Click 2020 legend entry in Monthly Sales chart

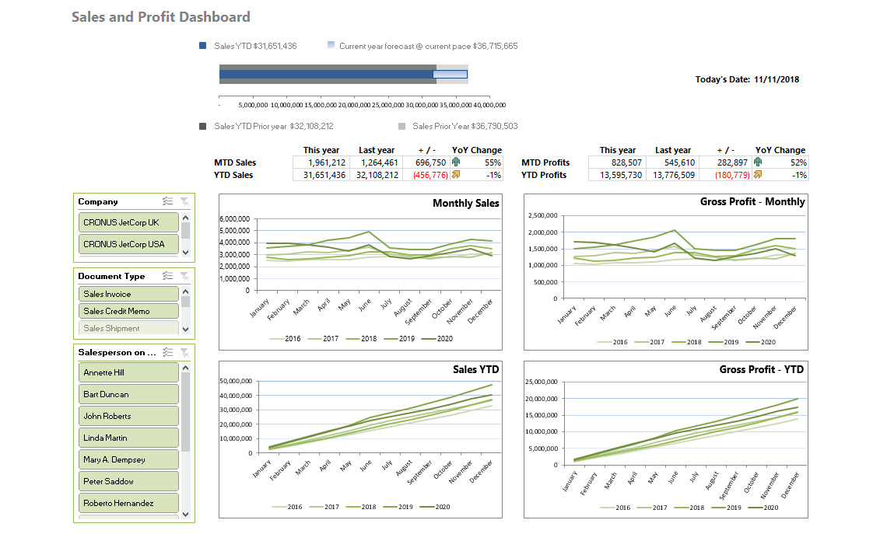437,338
